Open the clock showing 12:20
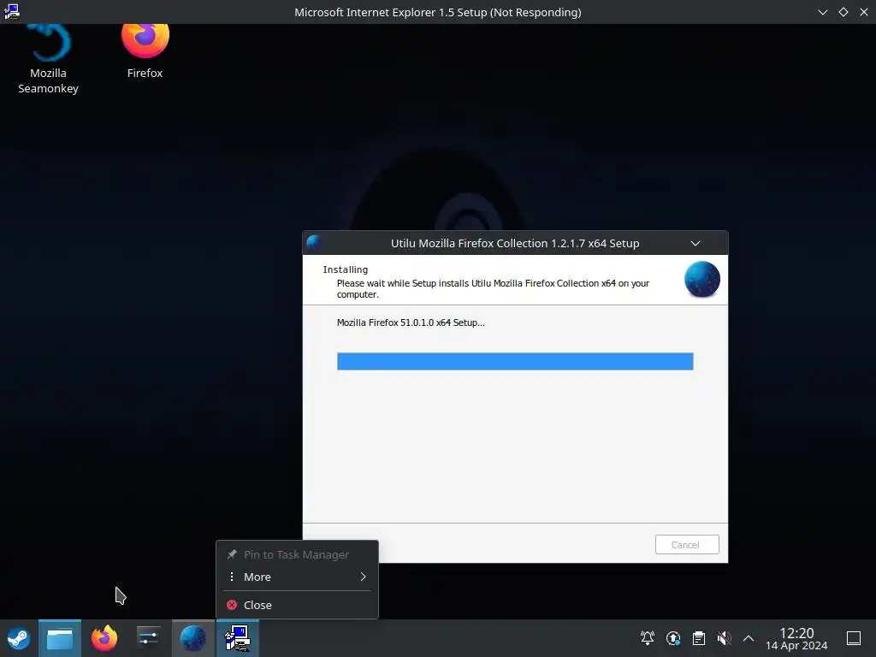 tap(796, 638)
